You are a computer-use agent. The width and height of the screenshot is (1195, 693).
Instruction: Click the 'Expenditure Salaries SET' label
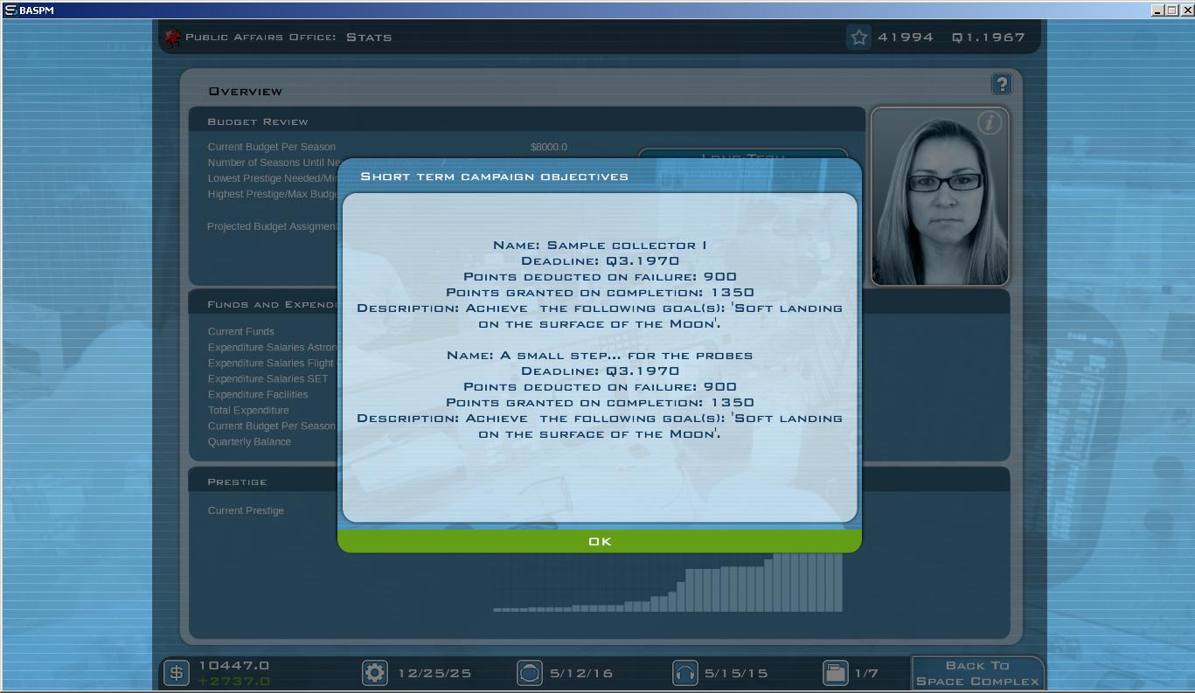268,379
